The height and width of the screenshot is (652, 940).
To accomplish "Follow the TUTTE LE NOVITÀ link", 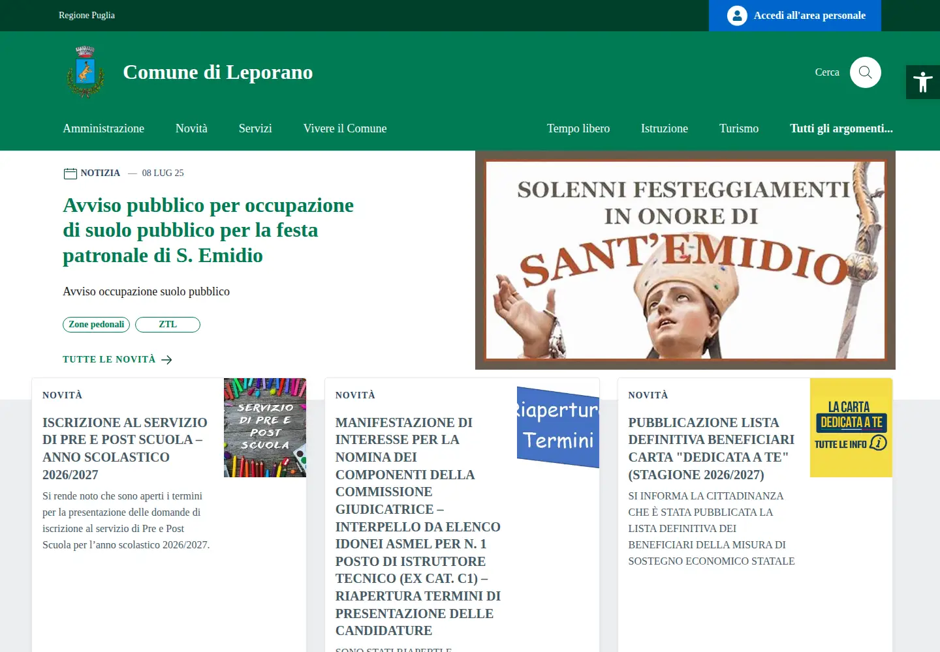I will coord(109,359).
